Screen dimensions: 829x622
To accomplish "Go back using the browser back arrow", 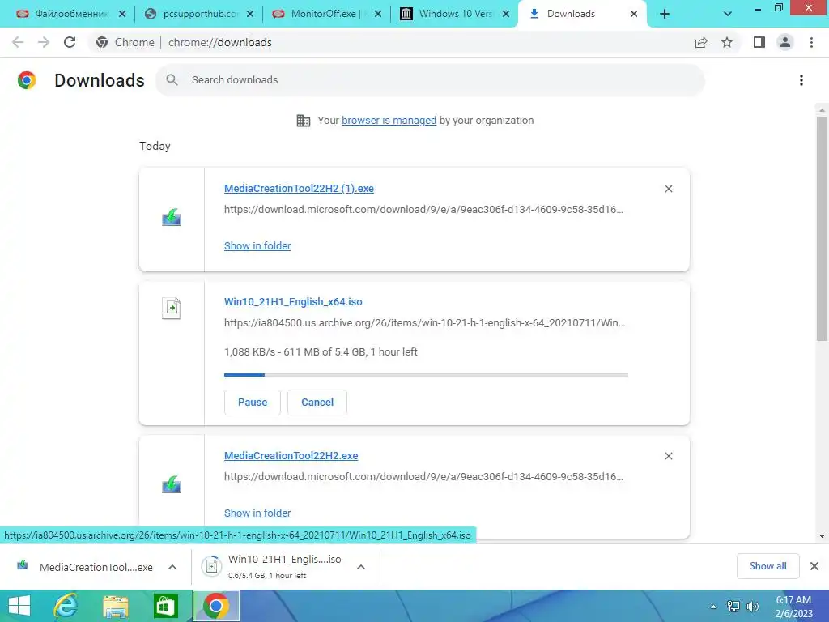I will [18, 42].
